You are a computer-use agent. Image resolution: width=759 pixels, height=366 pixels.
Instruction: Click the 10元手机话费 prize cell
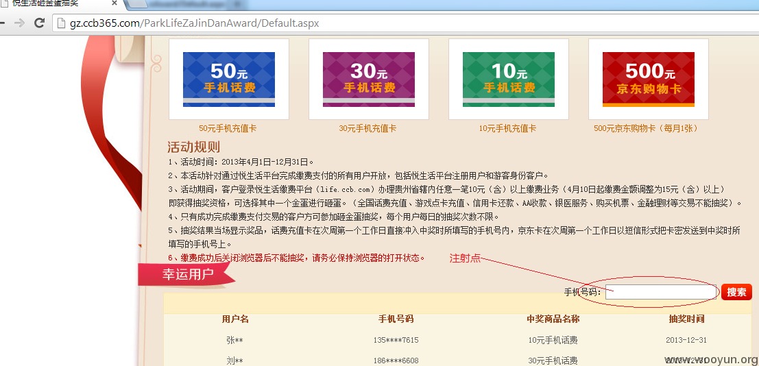pos(553,340)
